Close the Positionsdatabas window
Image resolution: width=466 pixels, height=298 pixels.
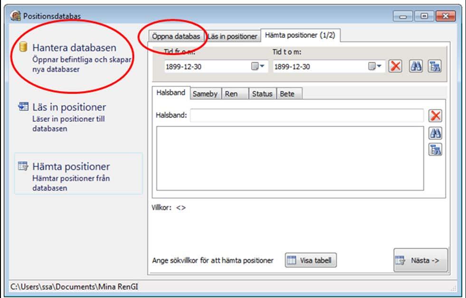(446, 16)
